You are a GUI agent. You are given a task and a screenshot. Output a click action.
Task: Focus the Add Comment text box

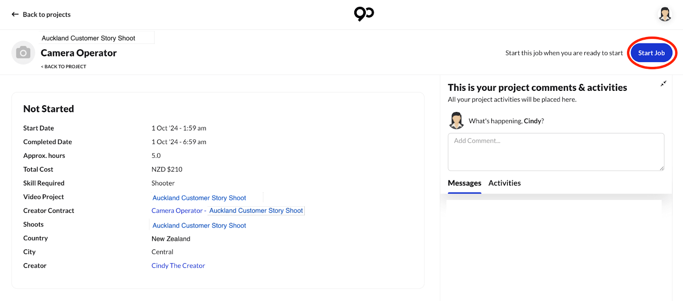pyautogui.click(x=555, y=152)
